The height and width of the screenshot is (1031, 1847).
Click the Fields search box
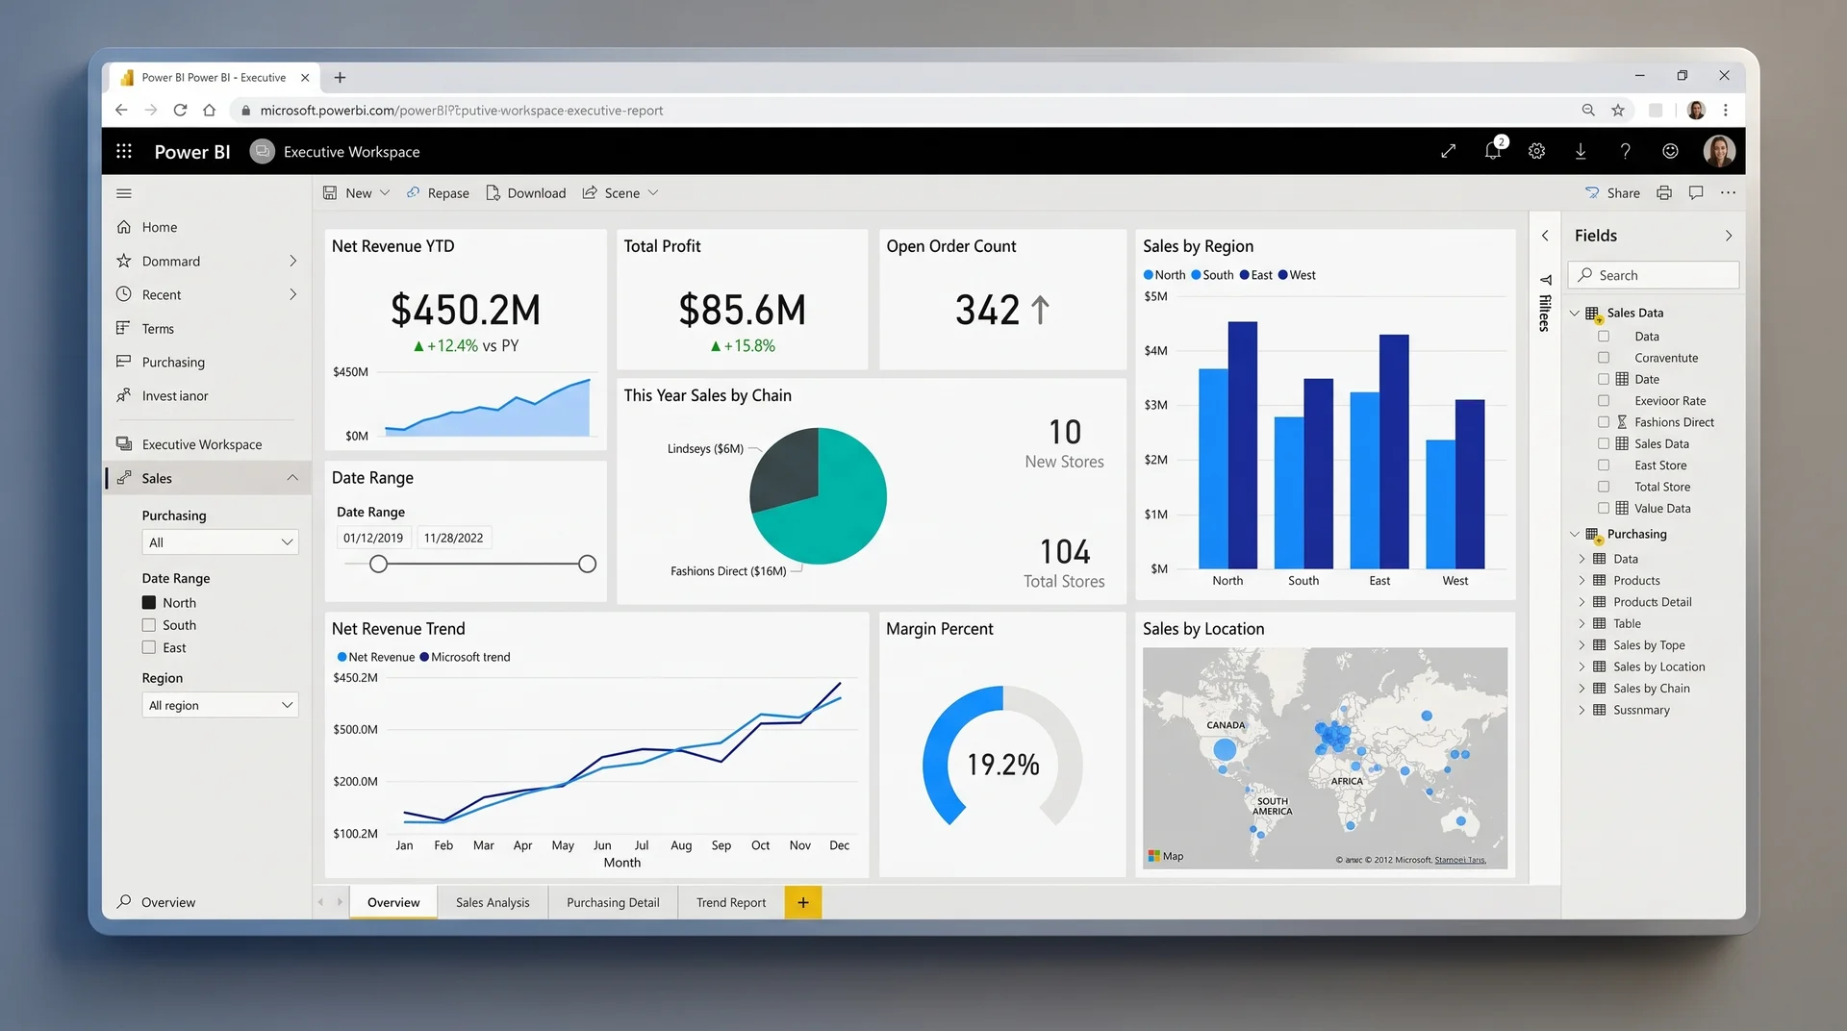pos(1654,275)
